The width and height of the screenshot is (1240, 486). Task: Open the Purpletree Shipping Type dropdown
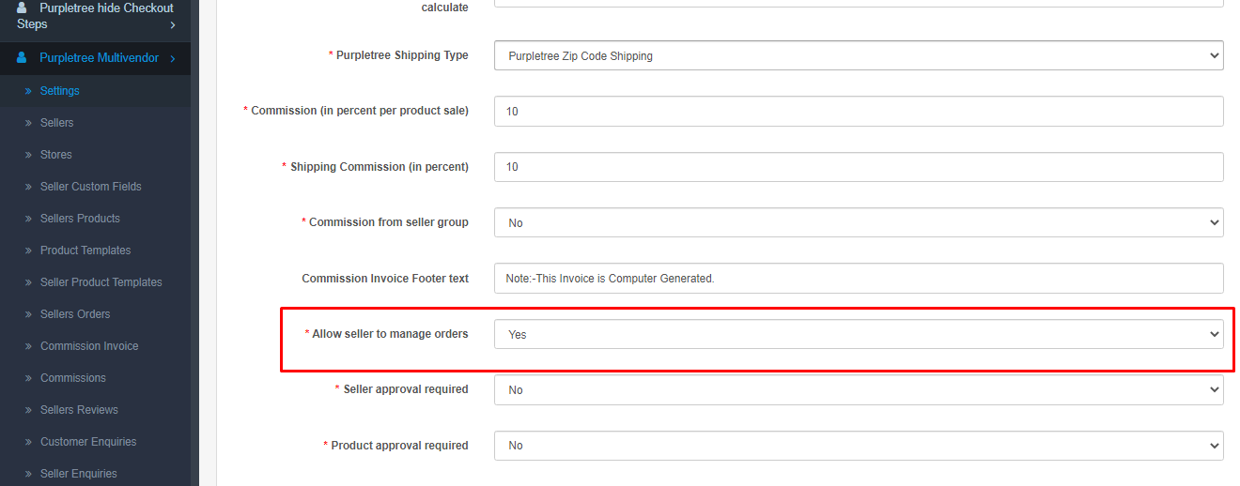click(x=859, y=55)
